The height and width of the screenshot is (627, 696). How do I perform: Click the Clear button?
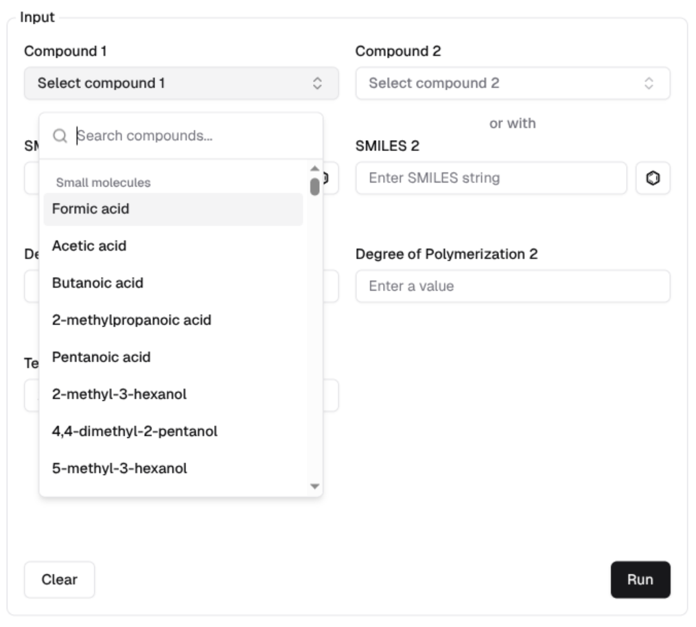60,580
